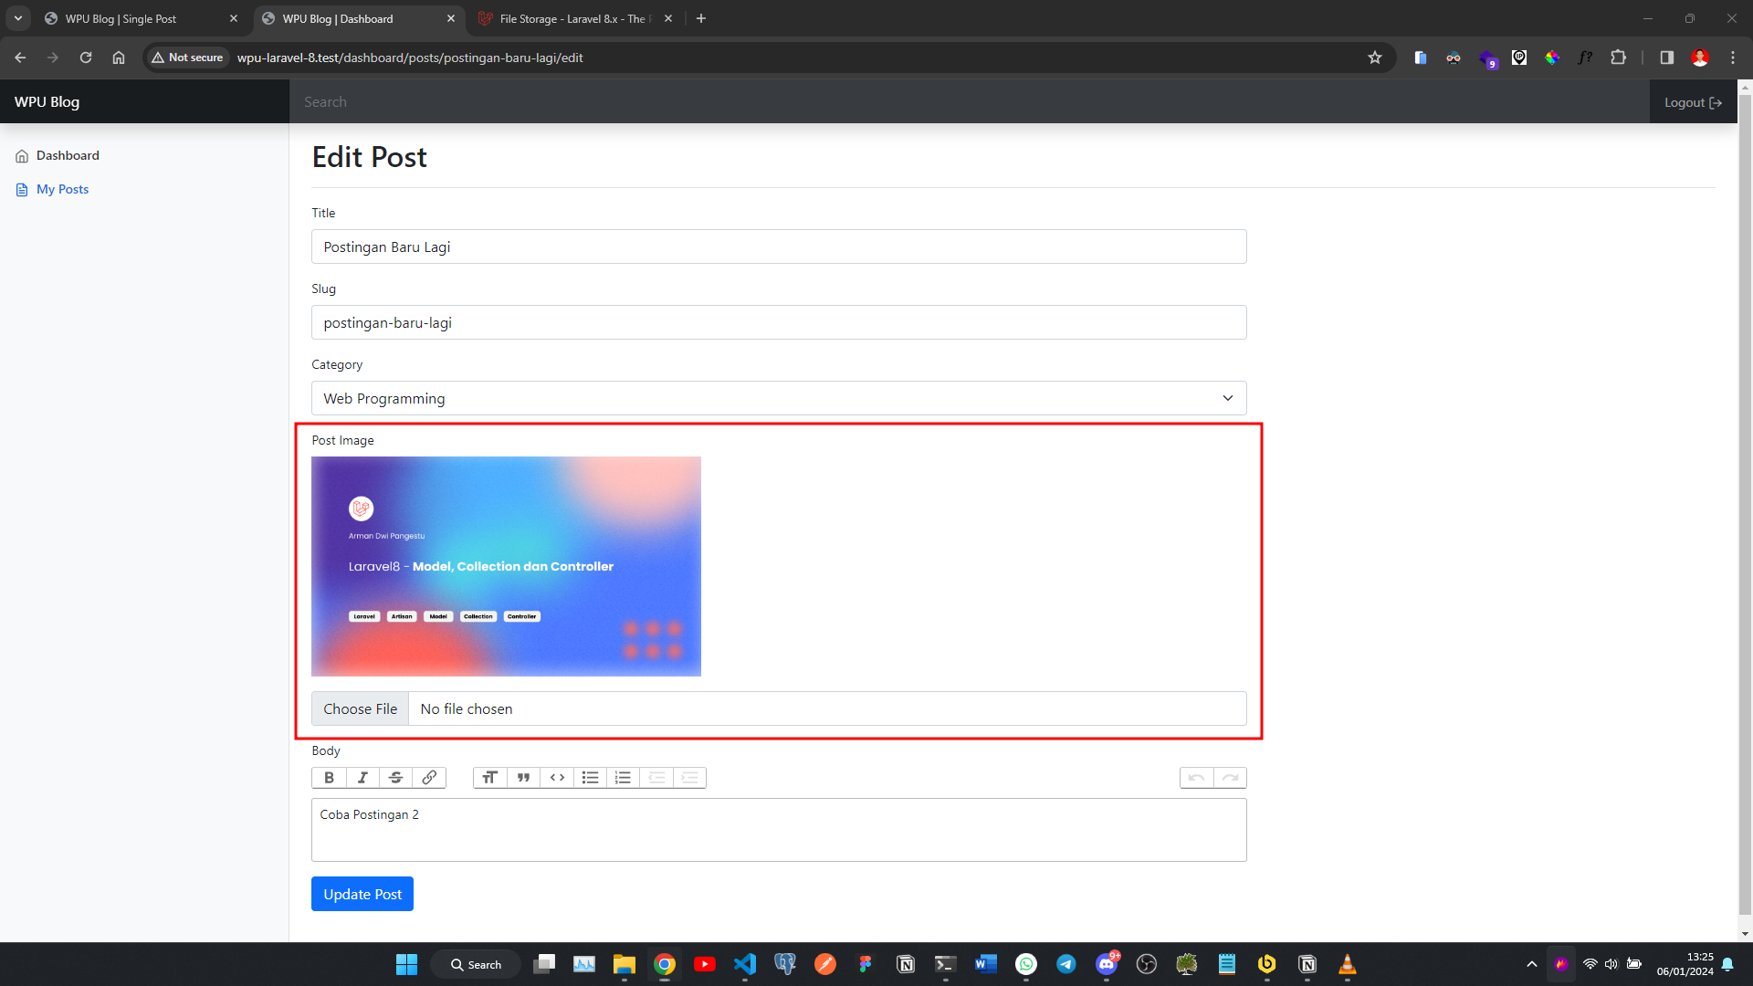1753x986 pixels.
Task: Insert a hyperlink in the post body
Action: pyautogui.click(x=429, y=777)
